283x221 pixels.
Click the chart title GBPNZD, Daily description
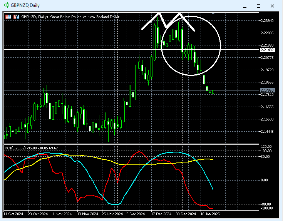pos(70,17)
